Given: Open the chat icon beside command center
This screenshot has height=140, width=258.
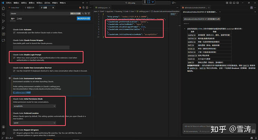Looking at the screenshot, I should [x=173, y=3].
